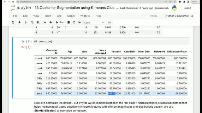This screenshot has height=113, width=202.
Task: Click the In [7] prompt
Action: click(27, 41)
